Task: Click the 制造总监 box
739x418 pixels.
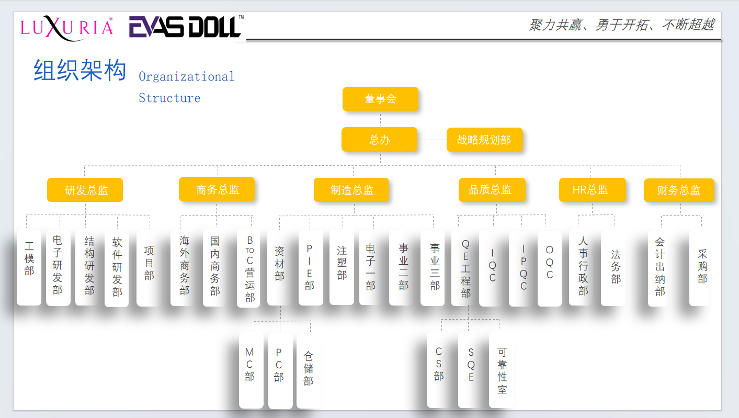Action: pos(351,190)
